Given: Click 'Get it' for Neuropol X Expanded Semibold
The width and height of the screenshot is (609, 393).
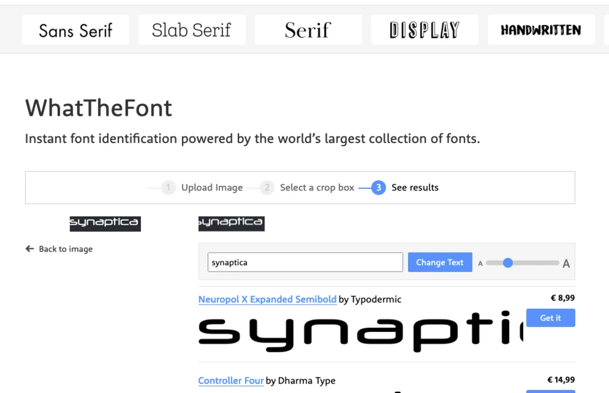Looking at the screenshot, I should 551,318.
